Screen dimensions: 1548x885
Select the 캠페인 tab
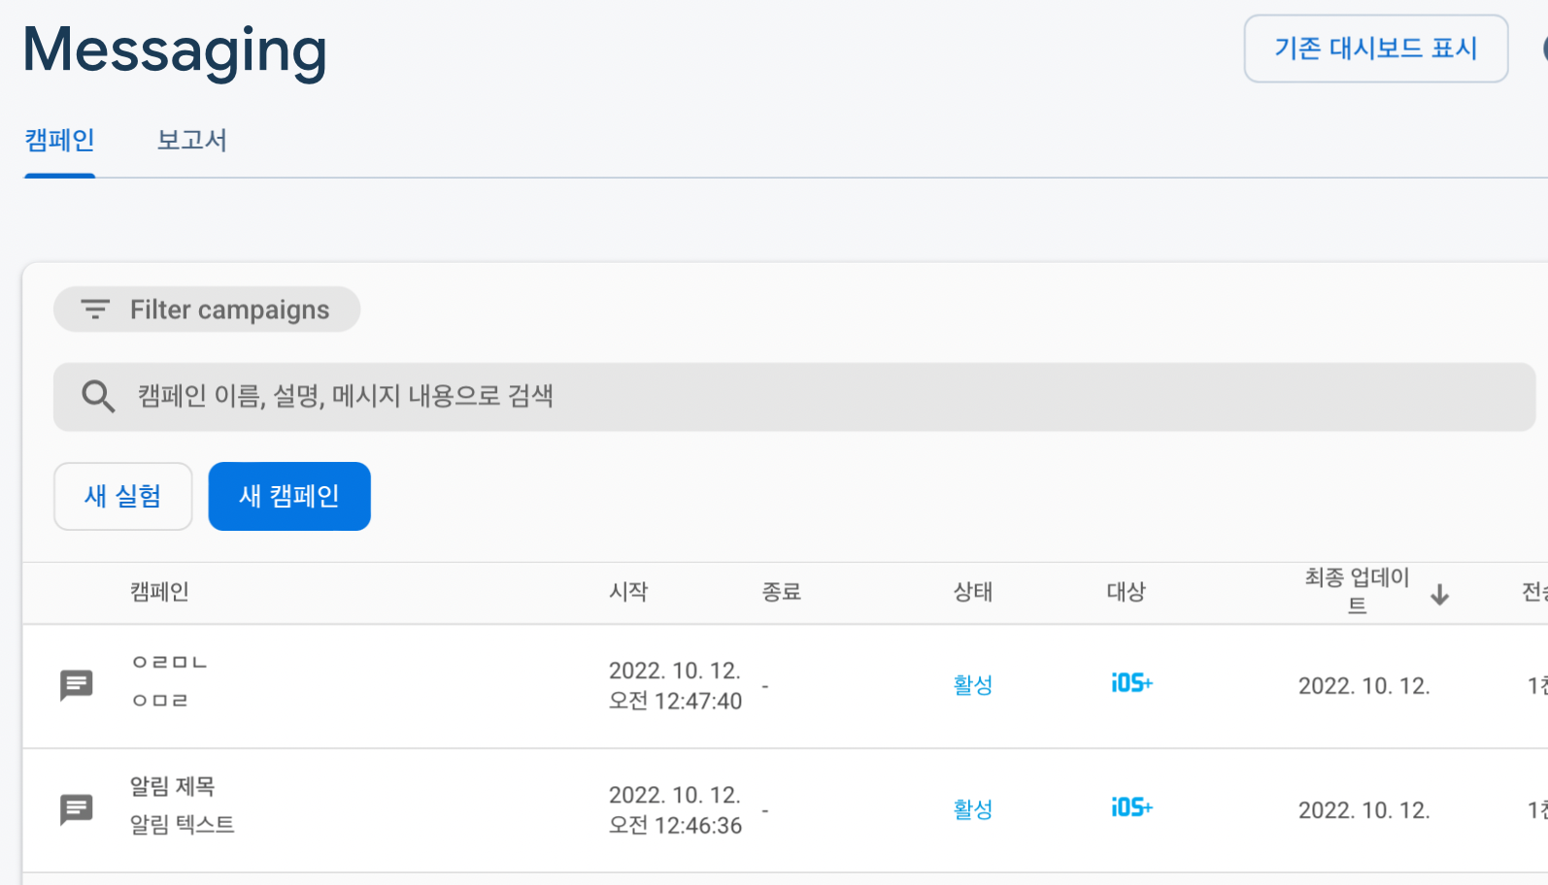click(x=59, y=141)
